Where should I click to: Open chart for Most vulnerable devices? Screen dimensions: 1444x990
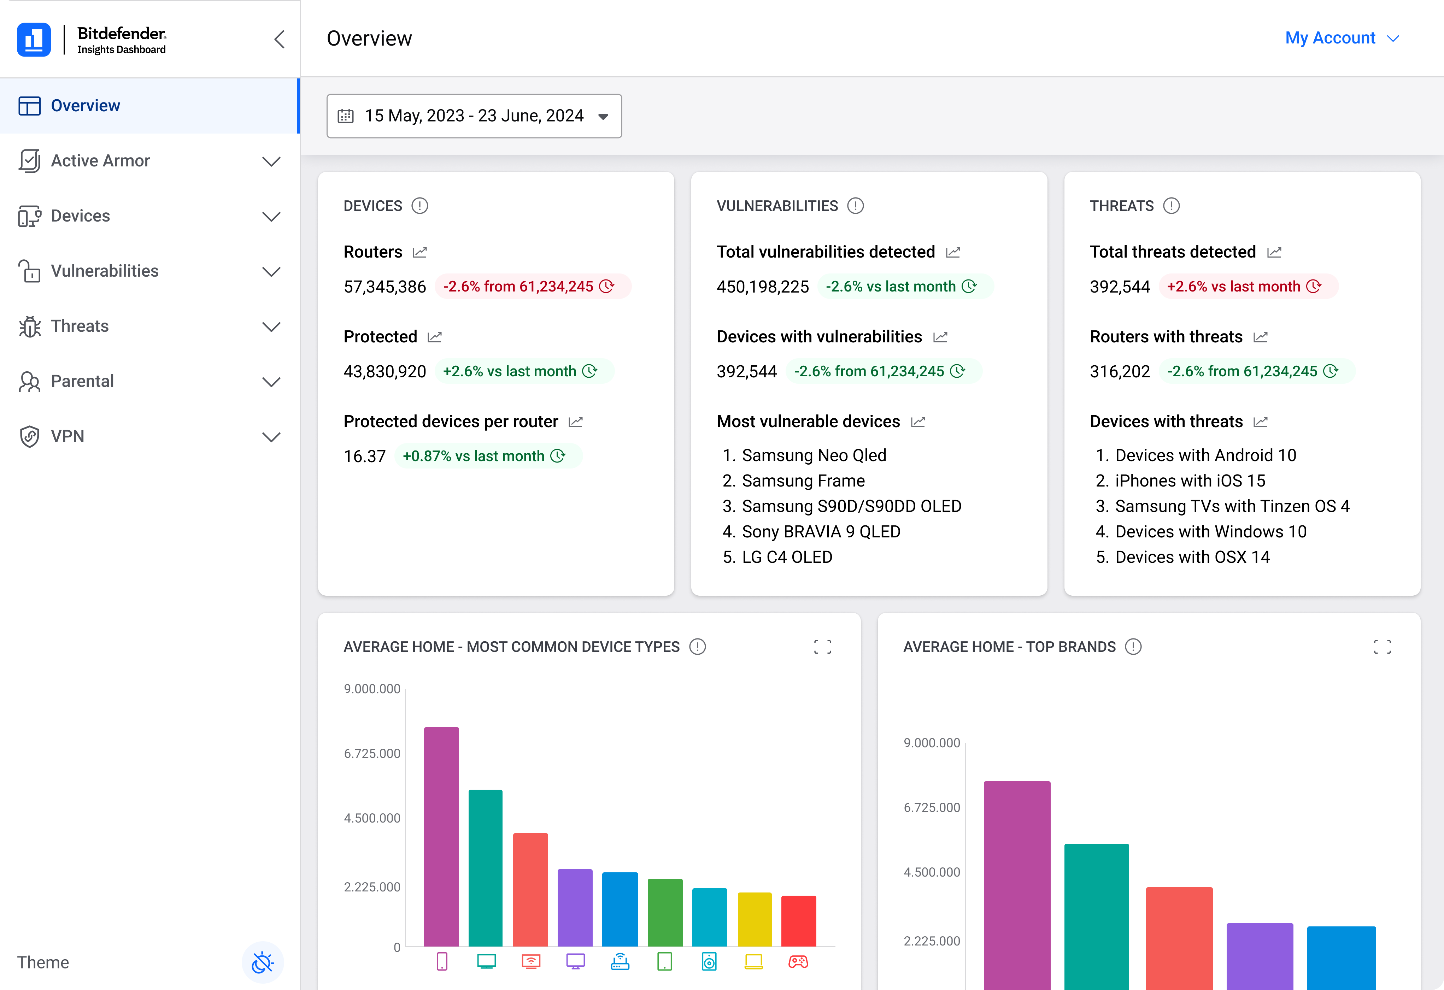[918, 422]
